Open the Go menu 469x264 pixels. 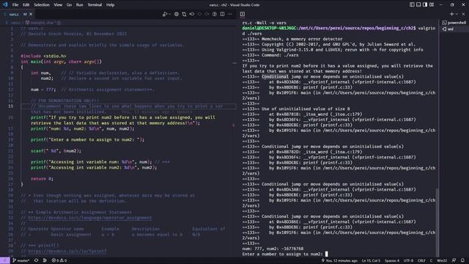[69, 5]
